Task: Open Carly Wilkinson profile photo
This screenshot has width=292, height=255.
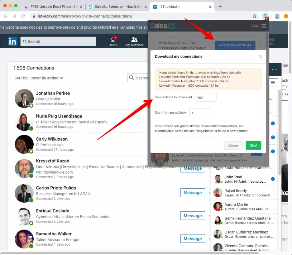Action: coord(24,144)
